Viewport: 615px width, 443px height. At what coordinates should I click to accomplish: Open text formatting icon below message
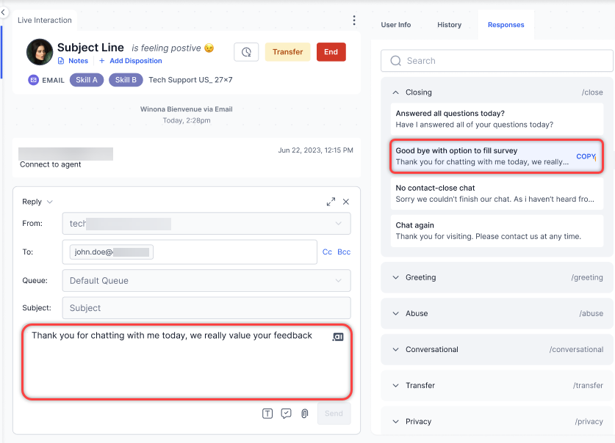[267, 414]
